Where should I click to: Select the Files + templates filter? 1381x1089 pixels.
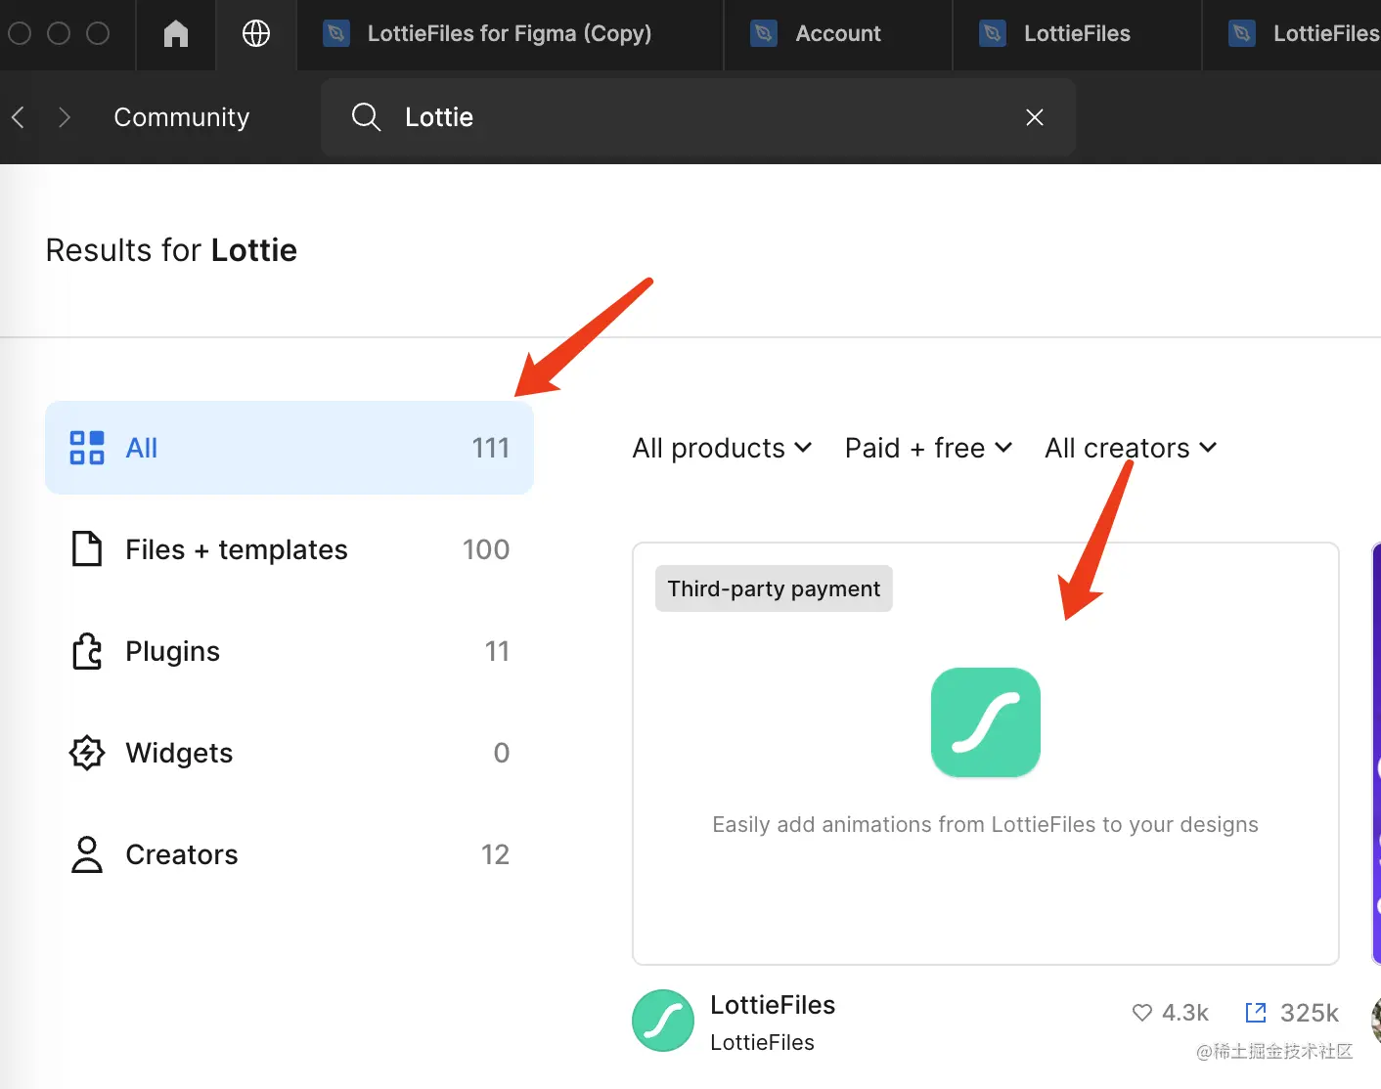(x=290, y=549)
